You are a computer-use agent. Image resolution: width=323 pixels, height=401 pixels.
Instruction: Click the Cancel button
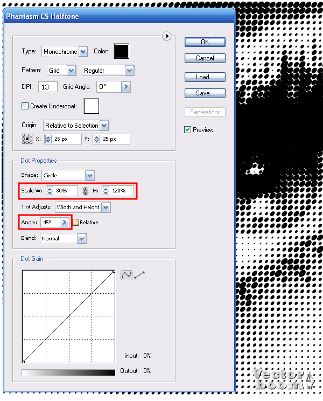pos(205,58)
